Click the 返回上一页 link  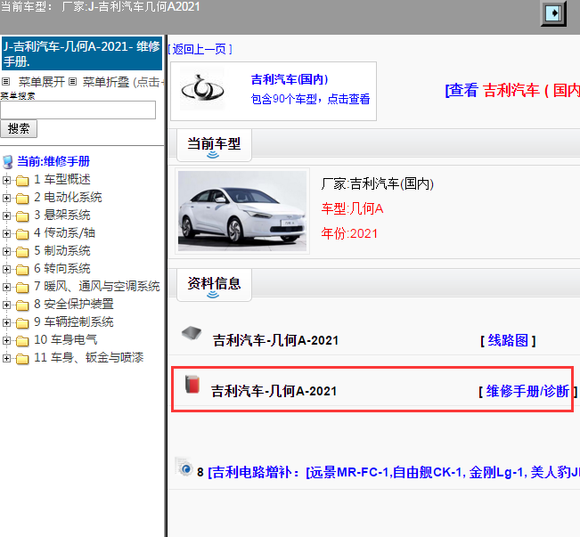[x=200, y=49]
